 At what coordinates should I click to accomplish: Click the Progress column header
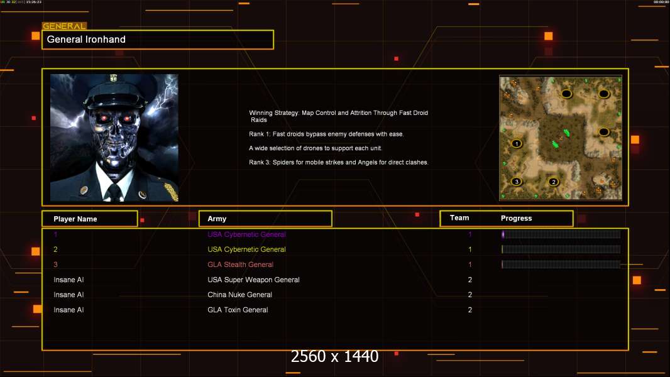click(x=516, y=218)
